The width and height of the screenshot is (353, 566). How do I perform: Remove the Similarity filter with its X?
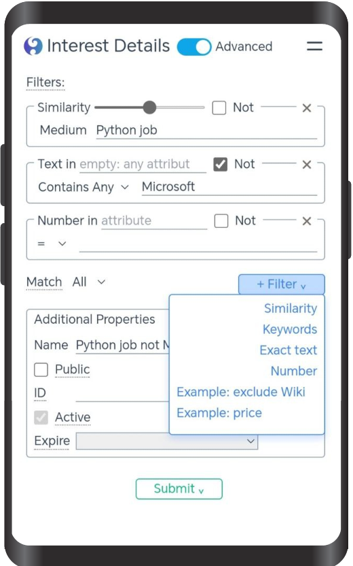tap(307, 108)
